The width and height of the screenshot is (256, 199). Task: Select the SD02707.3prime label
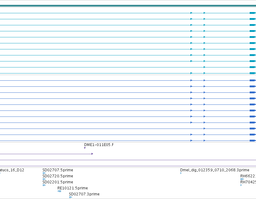[x=84, y=194]
